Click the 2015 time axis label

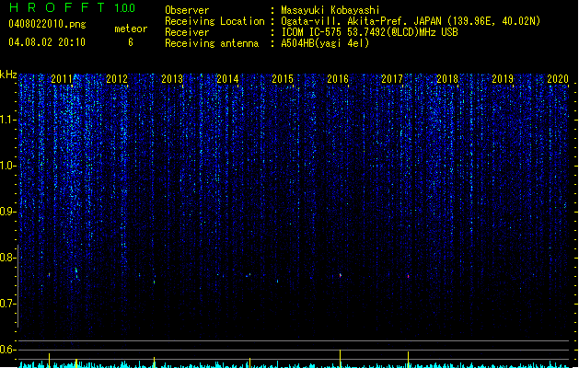click(x=283, y=79)
